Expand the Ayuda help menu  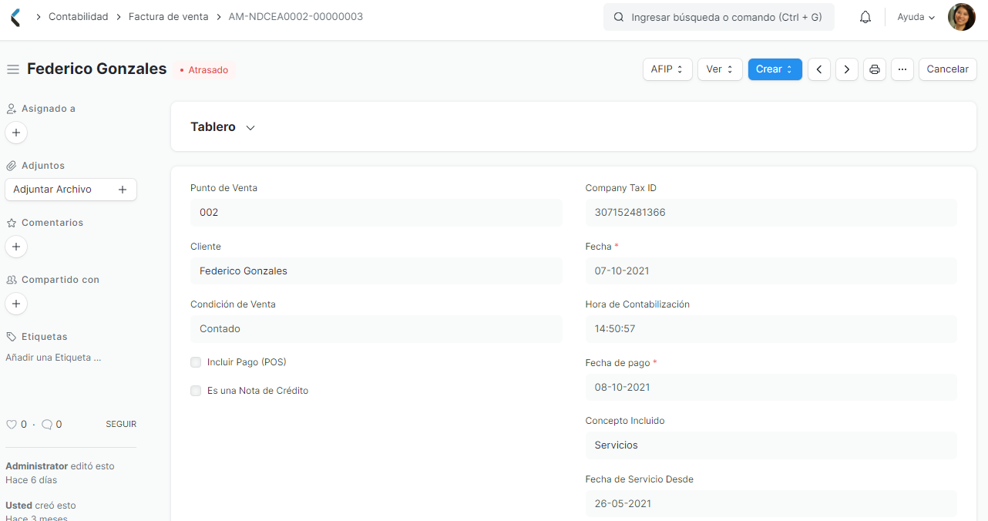916,17
